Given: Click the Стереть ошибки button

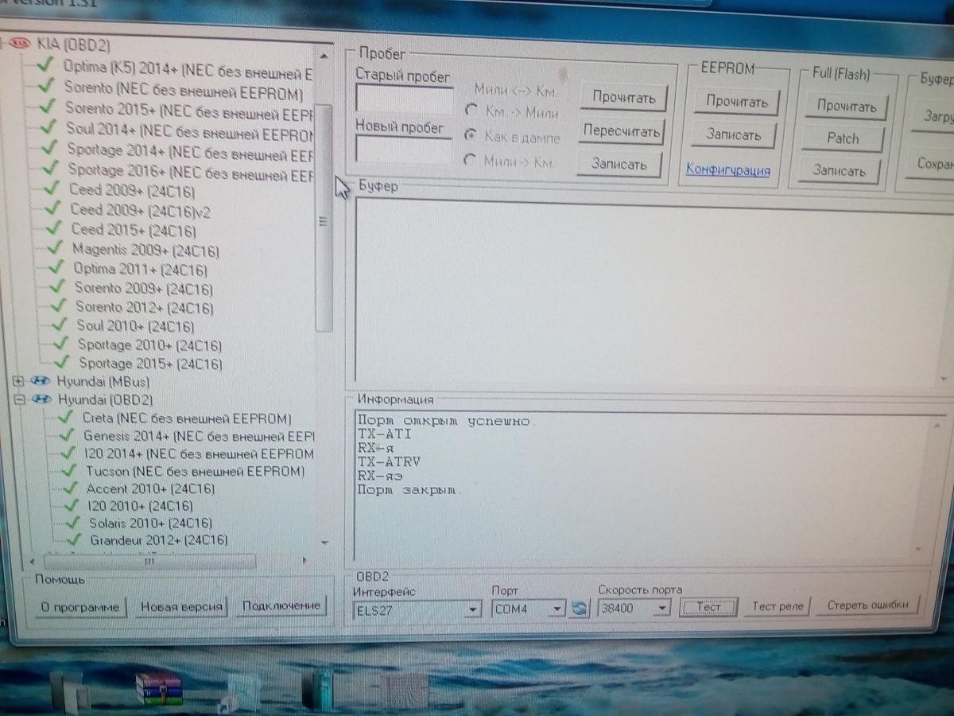Looking at the screenshot, I should click(867, 605).
